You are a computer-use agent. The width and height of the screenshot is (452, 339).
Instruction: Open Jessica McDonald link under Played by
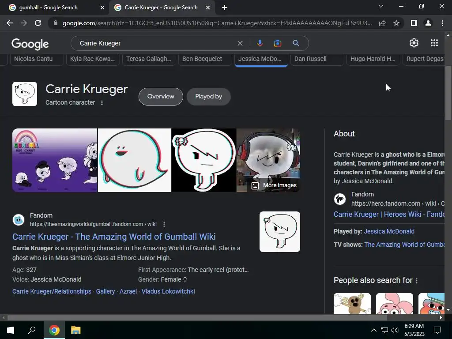click(x=389, y=231)
